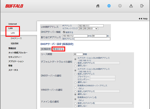
Task: Expand the LAN menu section
Action: 10,28
